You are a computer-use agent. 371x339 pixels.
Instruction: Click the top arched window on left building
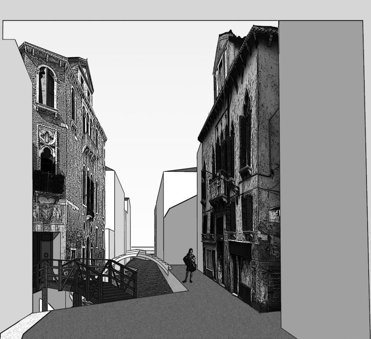click(46, 87)
